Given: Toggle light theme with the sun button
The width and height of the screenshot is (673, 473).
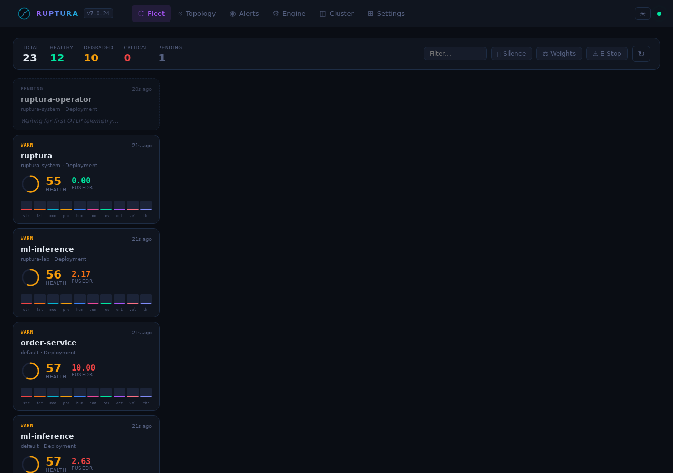Looking at the screenshot, I should pyautogui.click(x=643, y=14).
